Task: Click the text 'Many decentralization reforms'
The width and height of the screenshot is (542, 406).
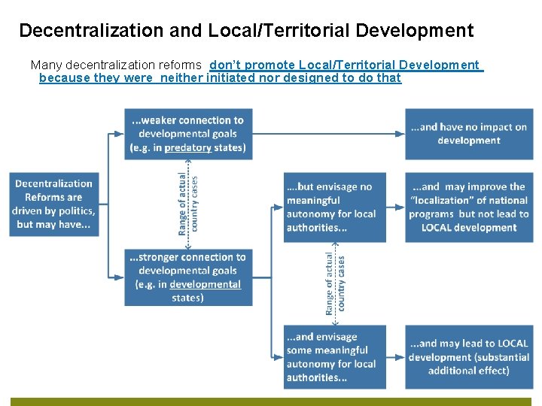Action: [x=116, y=65]
